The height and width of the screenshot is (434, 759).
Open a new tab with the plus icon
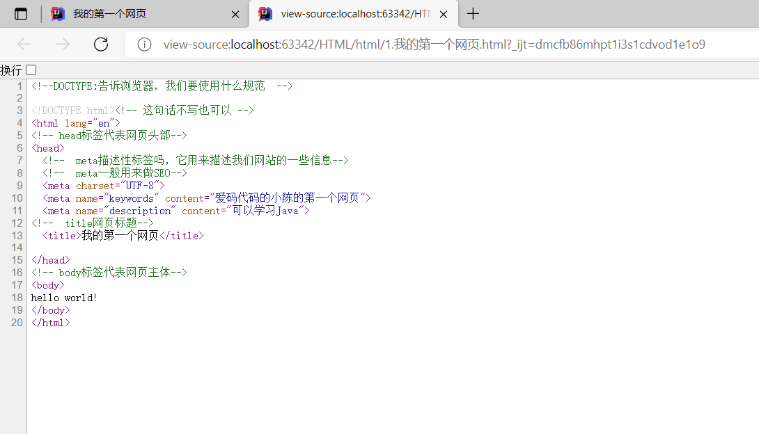[473, 13]
